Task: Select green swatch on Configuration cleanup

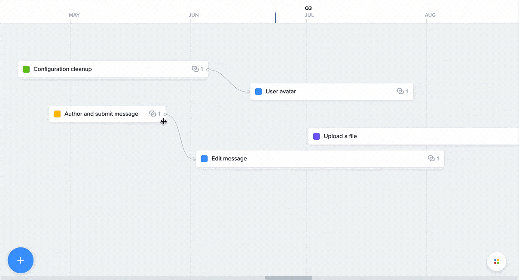Action: point(26,69)
